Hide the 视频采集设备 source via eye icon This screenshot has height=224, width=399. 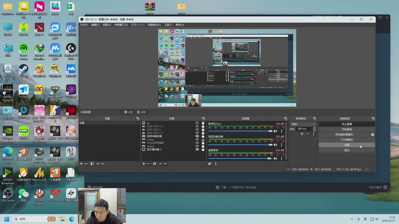tap(197, 136)
